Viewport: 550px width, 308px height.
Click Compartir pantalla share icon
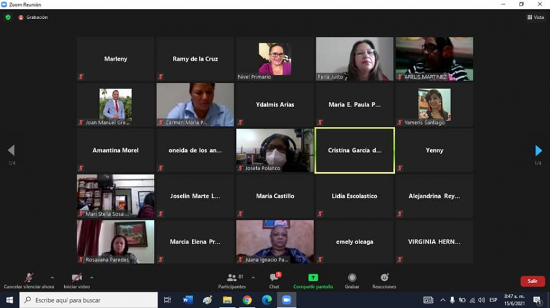tap(313, 278)
